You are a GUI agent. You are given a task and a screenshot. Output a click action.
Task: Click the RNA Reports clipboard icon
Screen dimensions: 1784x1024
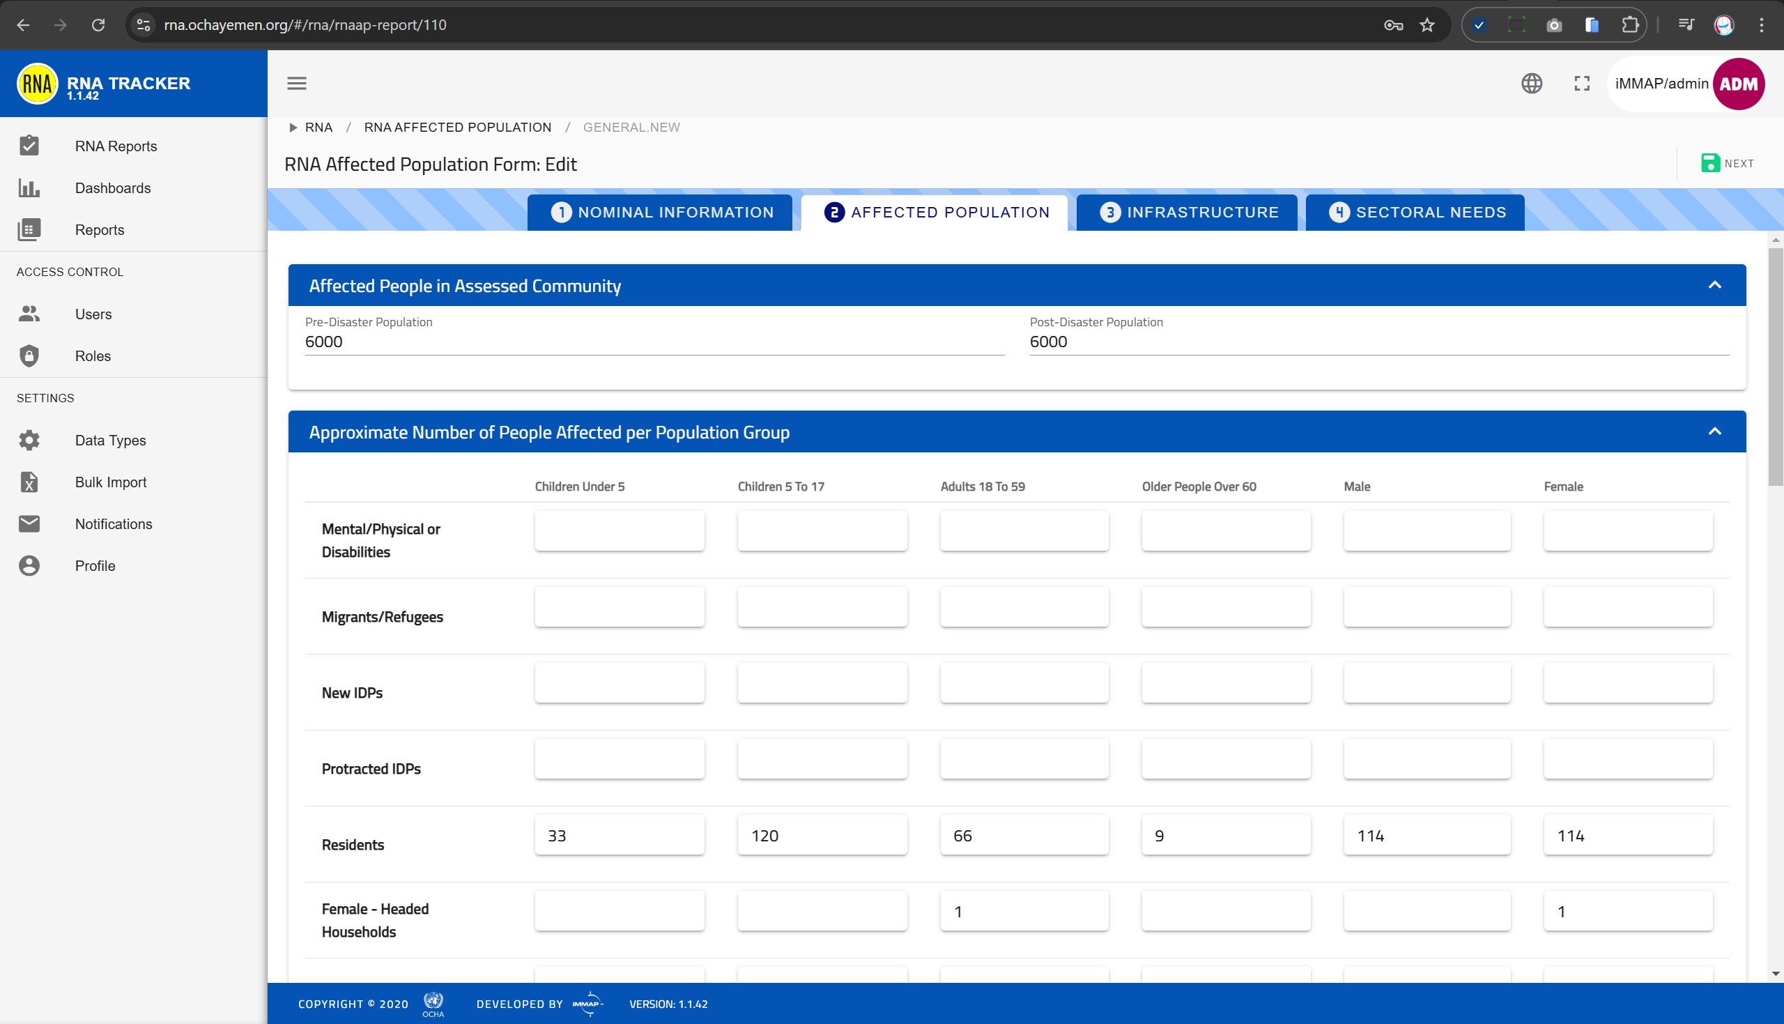click(x=29, y=146)
